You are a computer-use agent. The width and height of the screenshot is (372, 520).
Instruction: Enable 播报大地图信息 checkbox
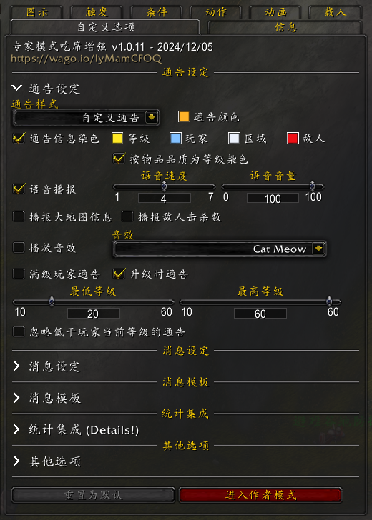point(19,216)
